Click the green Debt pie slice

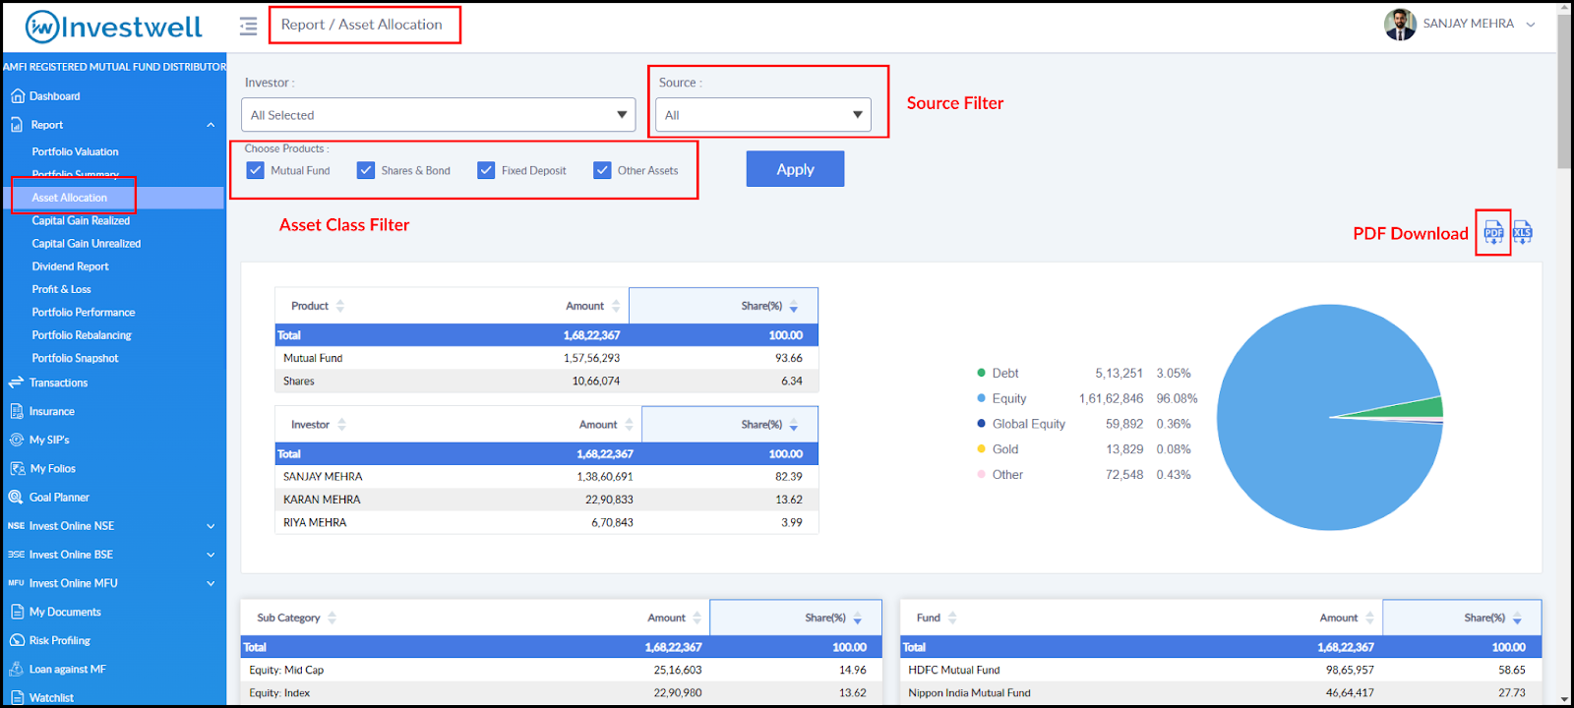tap(1422, 407)
